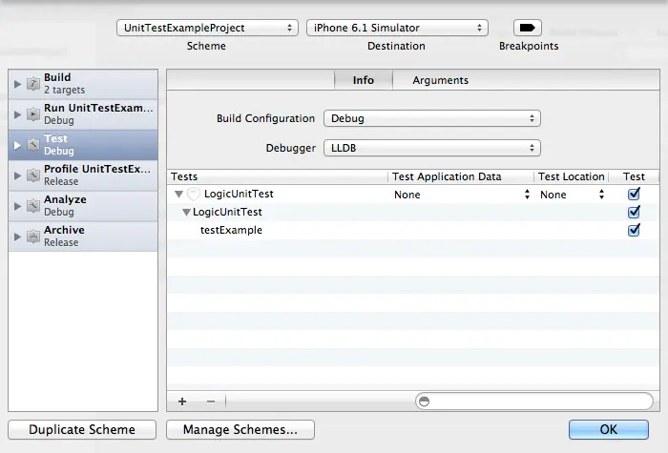Image resolution: width=668 pixels, height=453 pixels.
Task: Uncheck the LogicUnitTest bundle Test checkbox
Action: coord(634,194)
